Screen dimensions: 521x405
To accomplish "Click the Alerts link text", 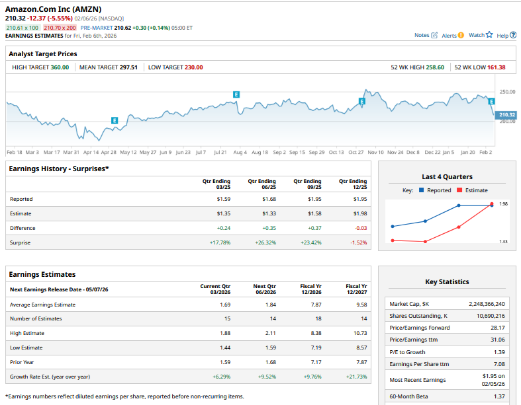I will [x=448, y=35].
